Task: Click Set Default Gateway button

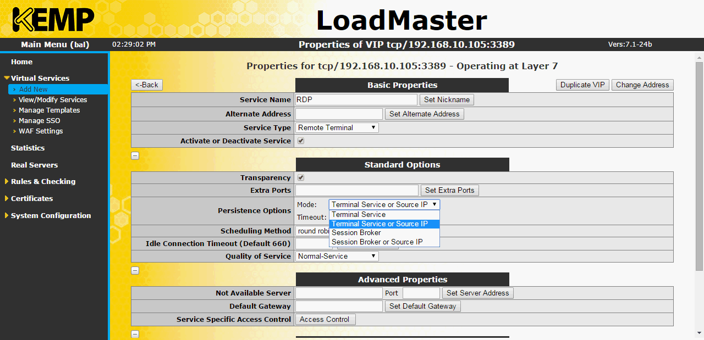Action: point(423,306)
